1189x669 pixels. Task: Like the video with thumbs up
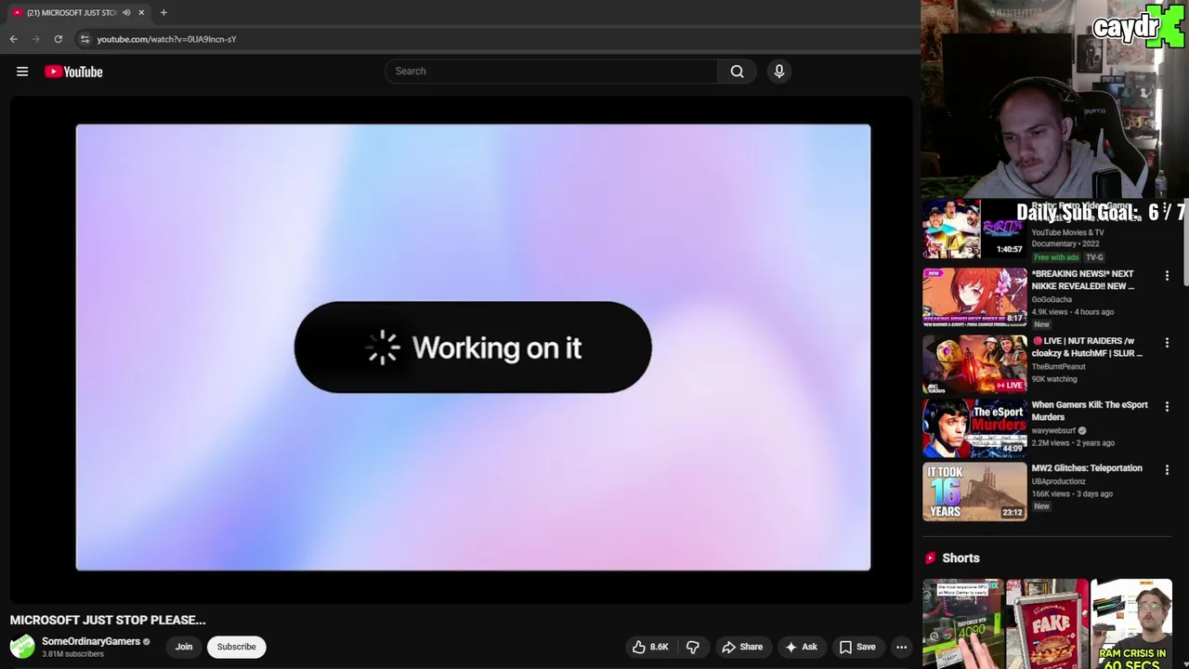click(650, 647)
